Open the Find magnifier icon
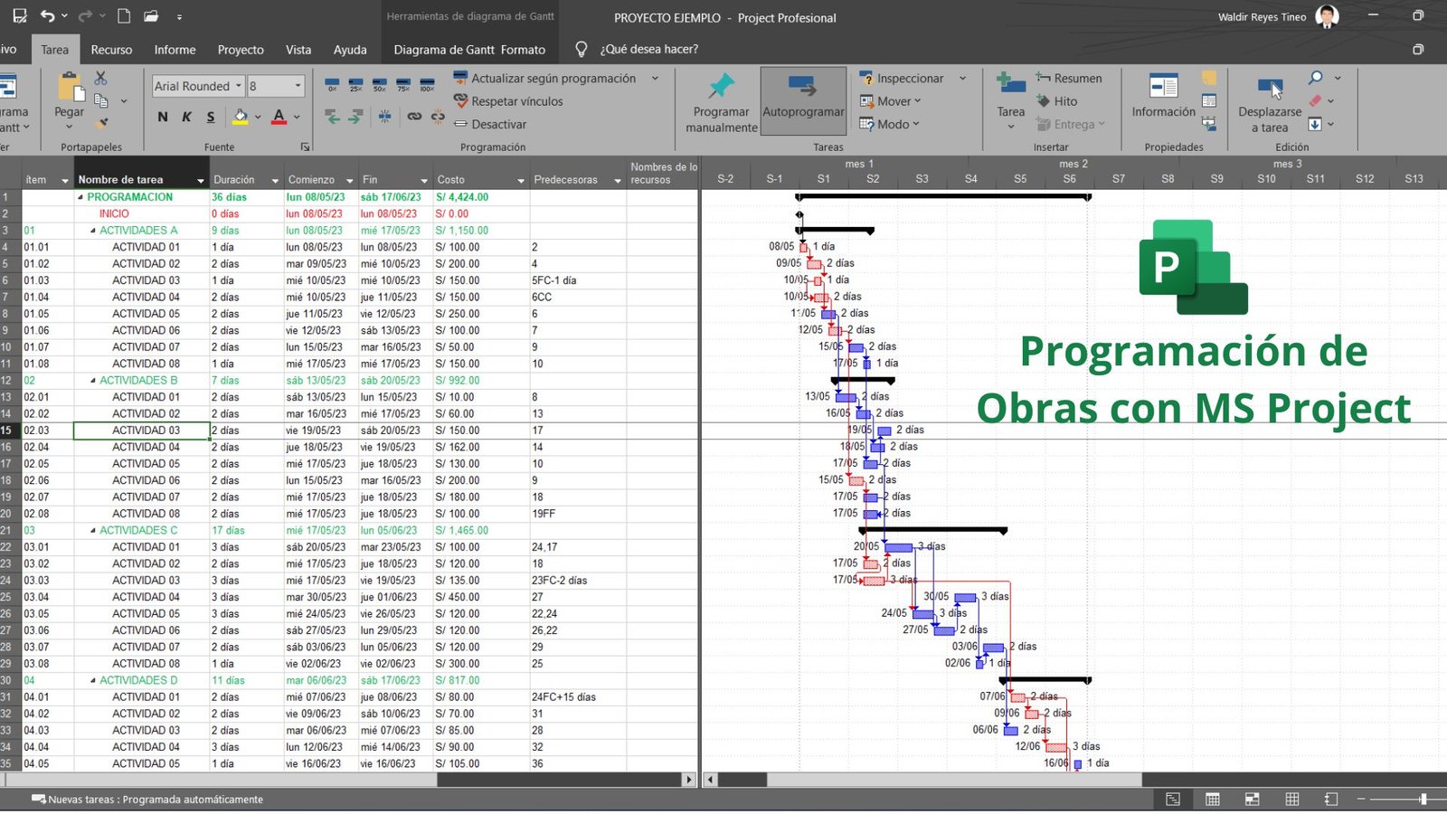Image resolution: width=1447 pixels, height=814 pixels. [1316, 78]
